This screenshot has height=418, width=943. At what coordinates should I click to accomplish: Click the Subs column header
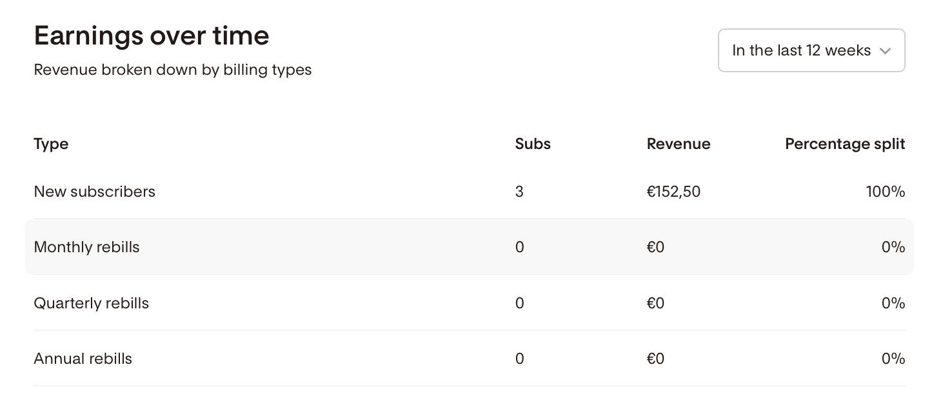pos(533,144)
